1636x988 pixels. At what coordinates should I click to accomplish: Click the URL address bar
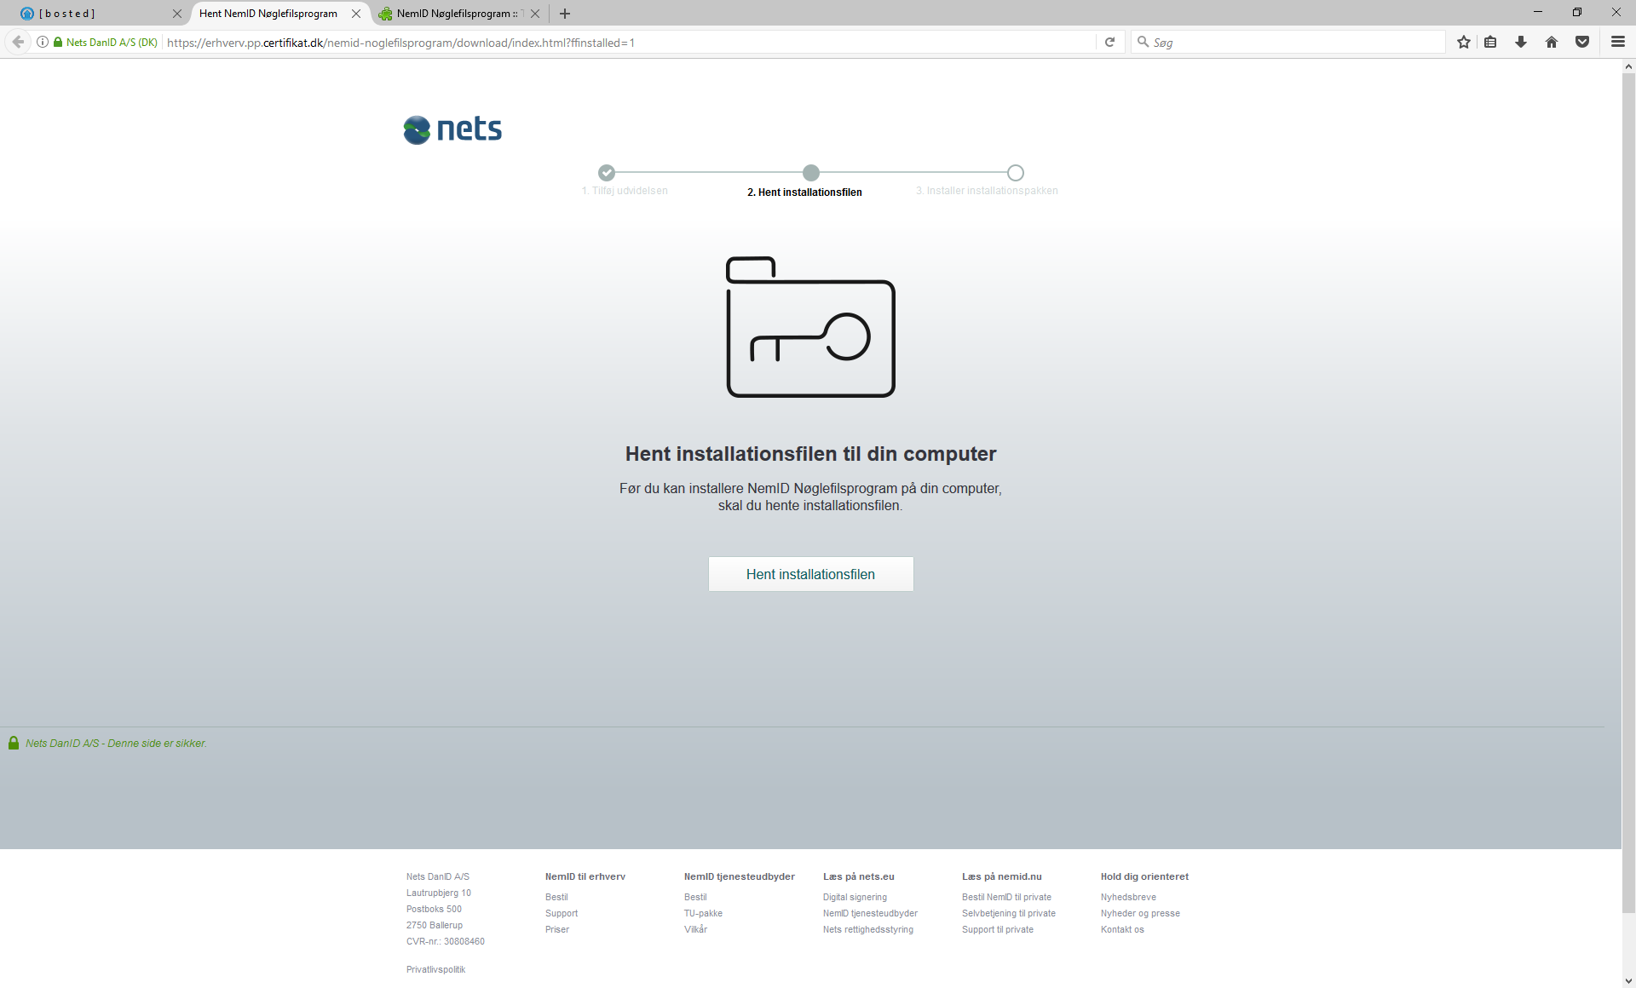[x=629, y=42]
